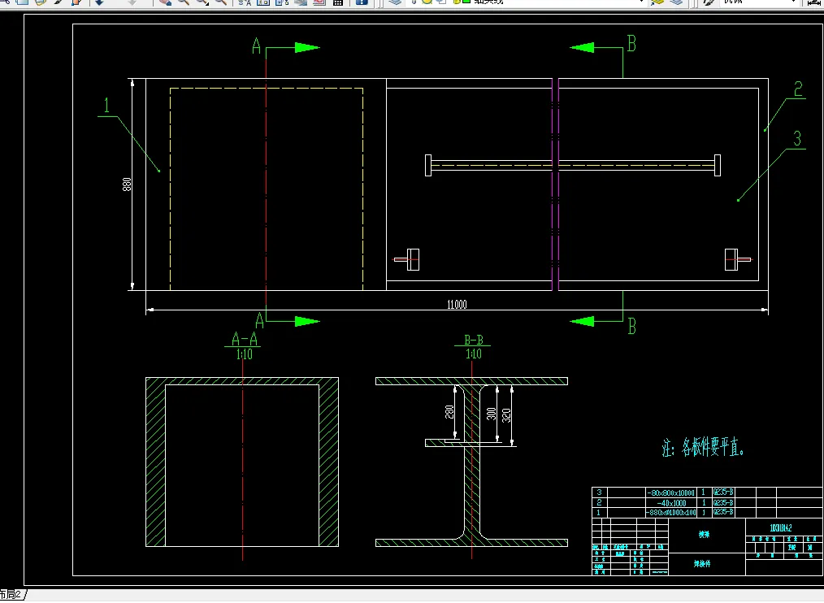This screenshot has height=603, width=824.
Task: Select the 焊接件 text in title block
Action: coord(702,563)
